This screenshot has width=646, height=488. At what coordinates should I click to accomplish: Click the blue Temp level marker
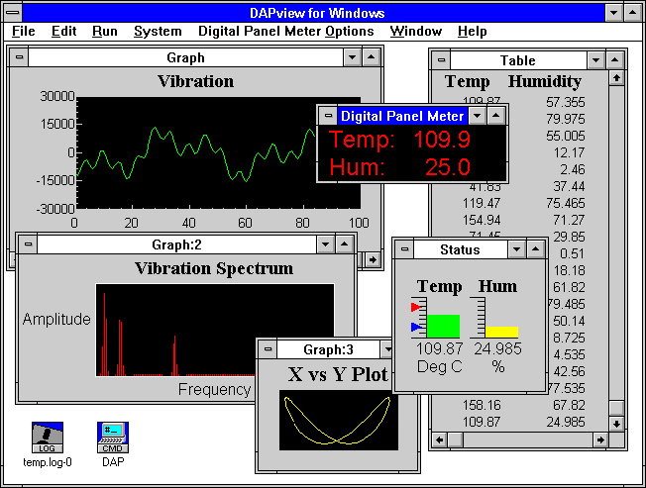[x=416, y=326]
